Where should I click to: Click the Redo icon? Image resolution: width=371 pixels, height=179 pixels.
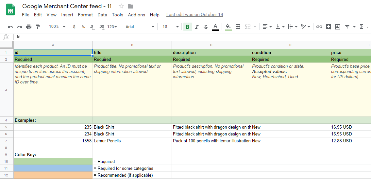(20, 27)
